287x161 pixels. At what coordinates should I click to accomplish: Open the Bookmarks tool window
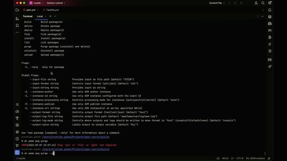(17, 25)
